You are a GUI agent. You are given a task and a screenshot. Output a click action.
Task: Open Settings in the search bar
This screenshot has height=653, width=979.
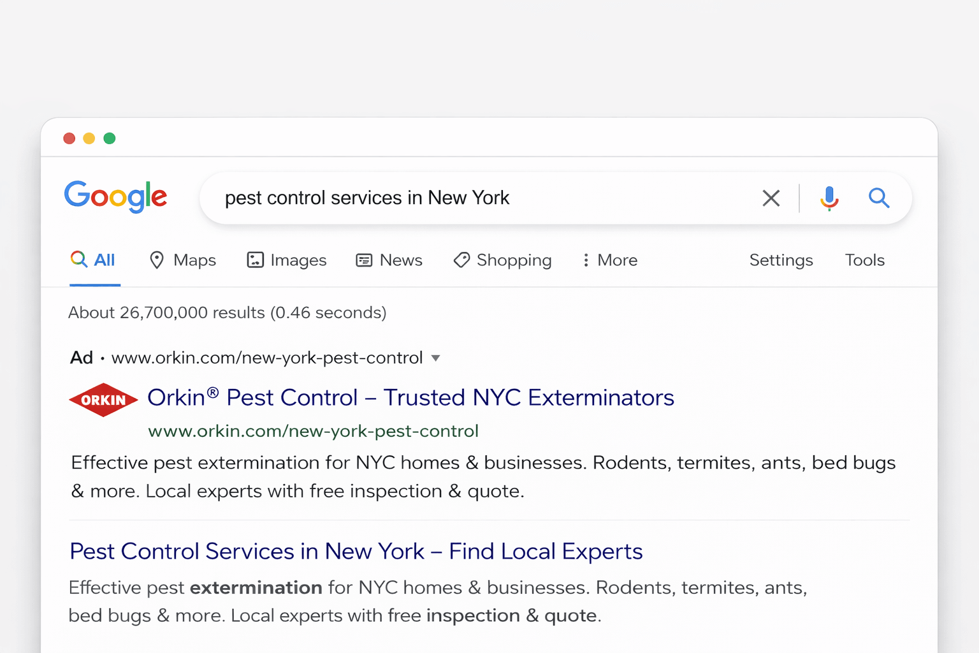click(781, 260)
